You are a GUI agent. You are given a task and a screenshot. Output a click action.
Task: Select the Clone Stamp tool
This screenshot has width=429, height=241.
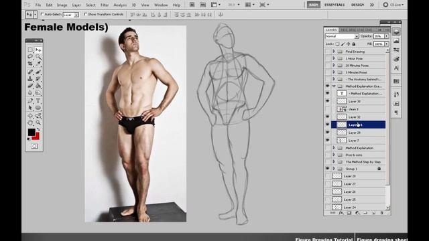30,79
